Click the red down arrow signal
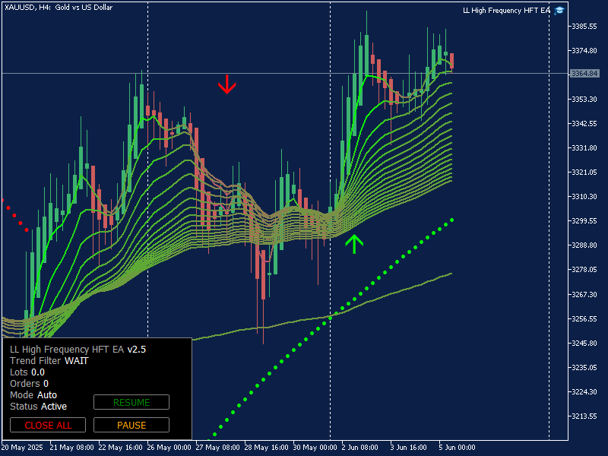This screenshot has height=456, width=608. click(226, 84)
